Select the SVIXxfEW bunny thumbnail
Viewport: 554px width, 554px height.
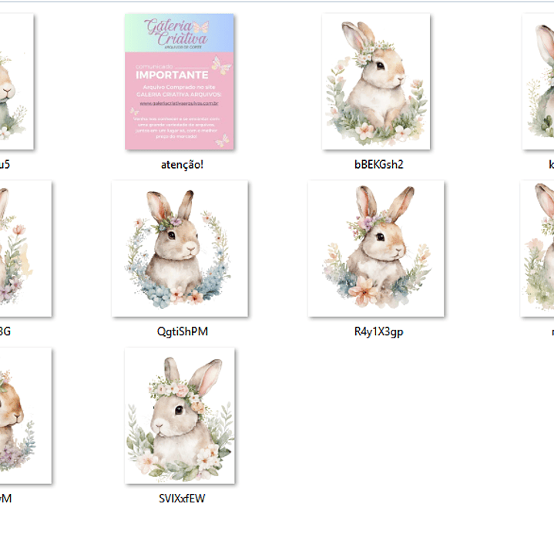[180, 415]
